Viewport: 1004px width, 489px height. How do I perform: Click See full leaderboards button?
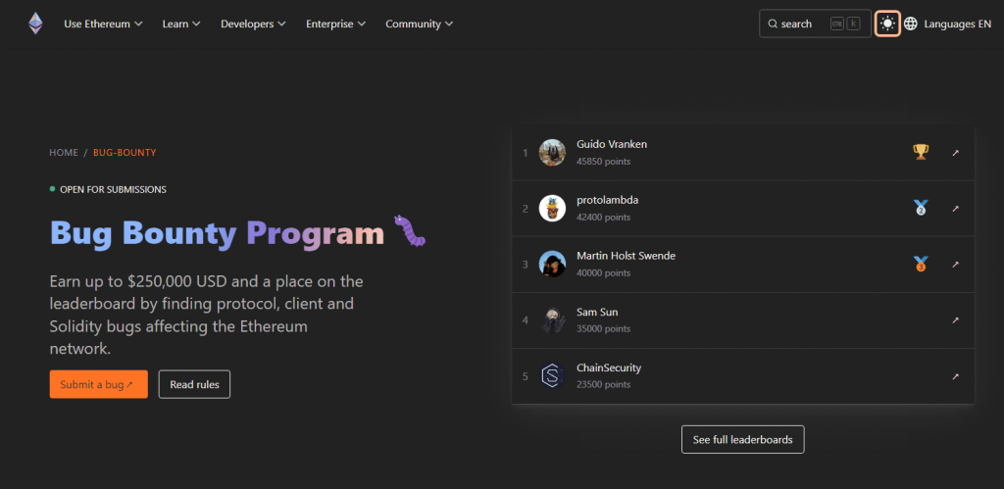[743, 440]
